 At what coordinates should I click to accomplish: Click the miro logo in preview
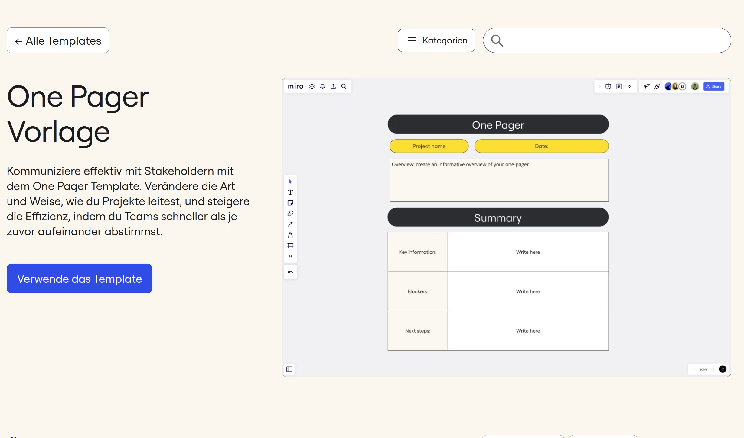[295, 86]
